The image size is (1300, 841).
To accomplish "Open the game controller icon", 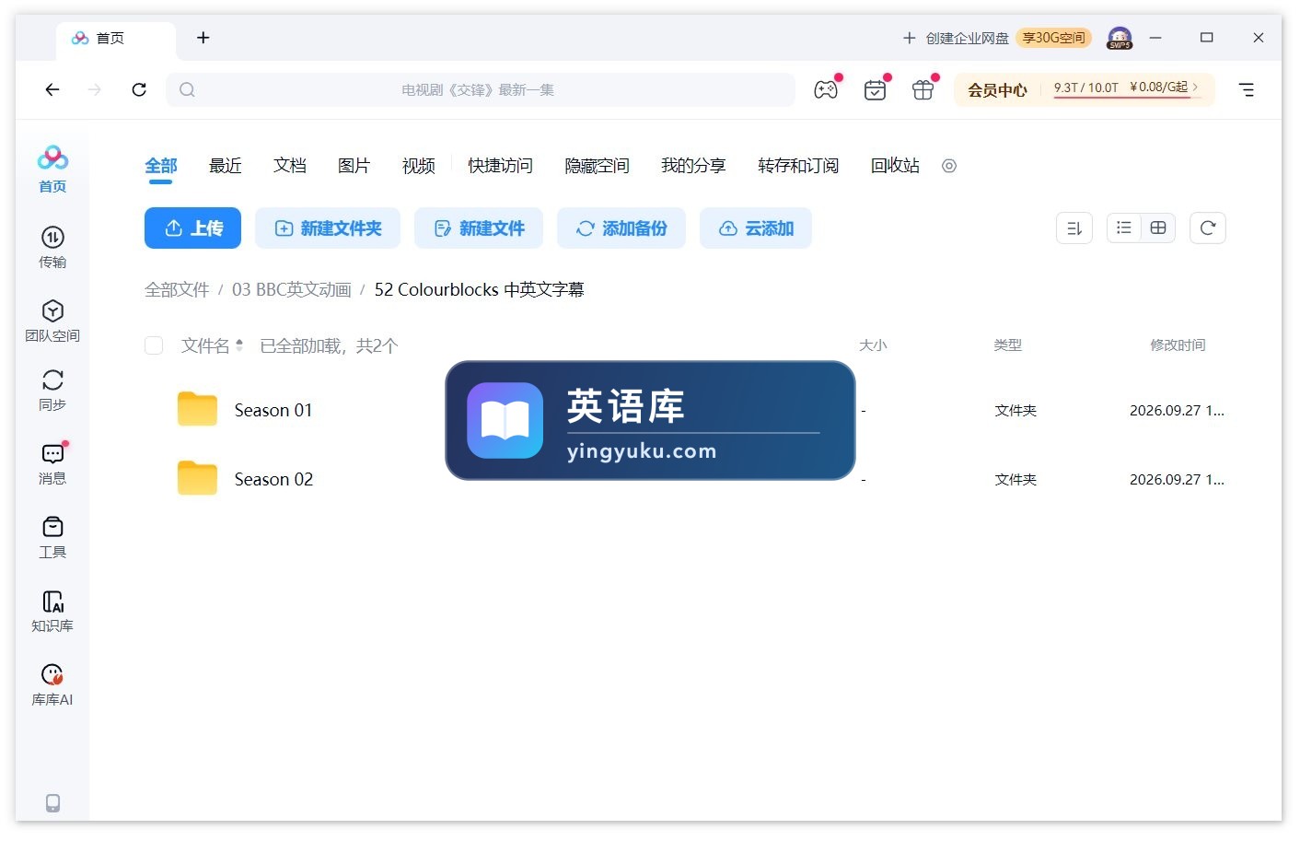I will click(826, 89).
